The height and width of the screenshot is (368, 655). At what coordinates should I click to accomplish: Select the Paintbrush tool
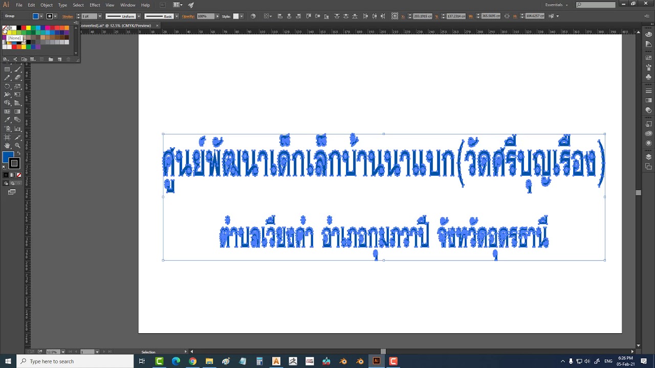pyautogui.click(x=17, y=69)
